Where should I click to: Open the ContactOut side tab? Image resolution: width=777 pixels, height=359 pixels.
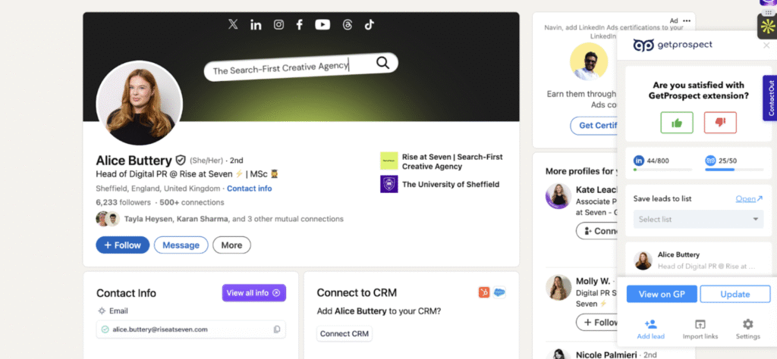(x=771, y=98)
